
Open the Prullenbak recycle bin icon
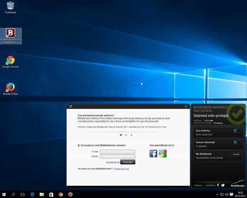10,8
